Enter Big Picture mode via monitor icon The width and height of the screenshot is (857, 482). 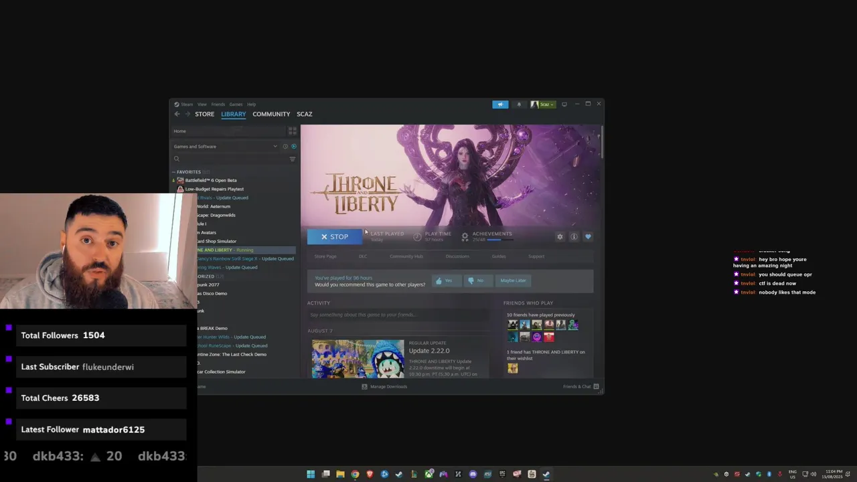pos(564,104)
